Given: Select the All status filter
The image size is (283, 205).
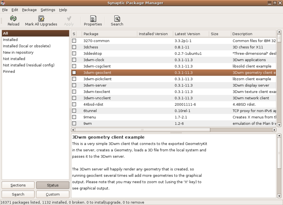Looking at the screenshot, I should pos(35,33).
